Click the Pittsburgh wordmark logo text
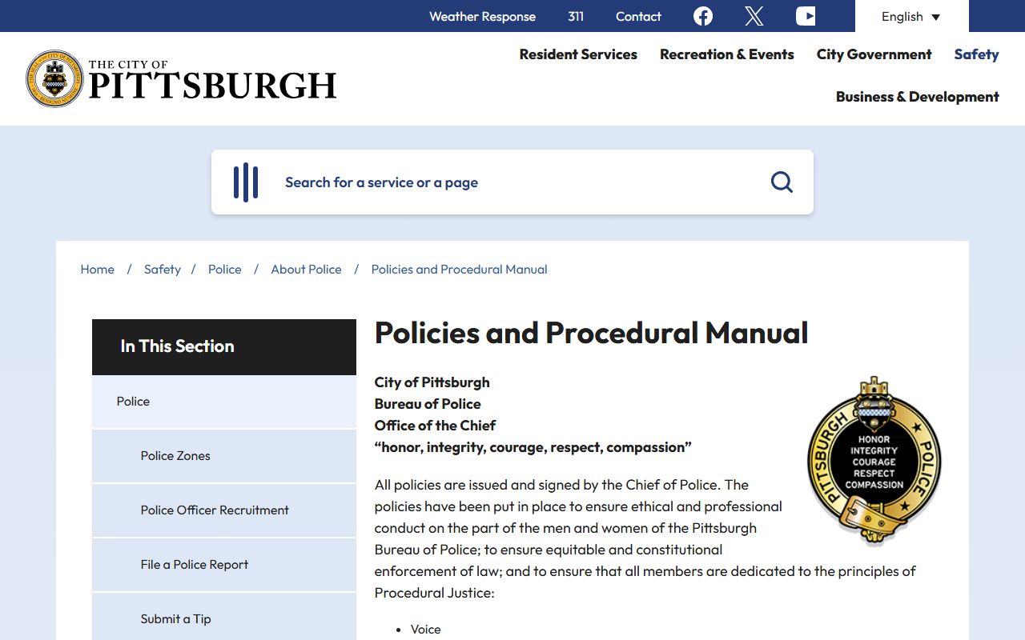The image size is (1025, 640). pos(212,80)
